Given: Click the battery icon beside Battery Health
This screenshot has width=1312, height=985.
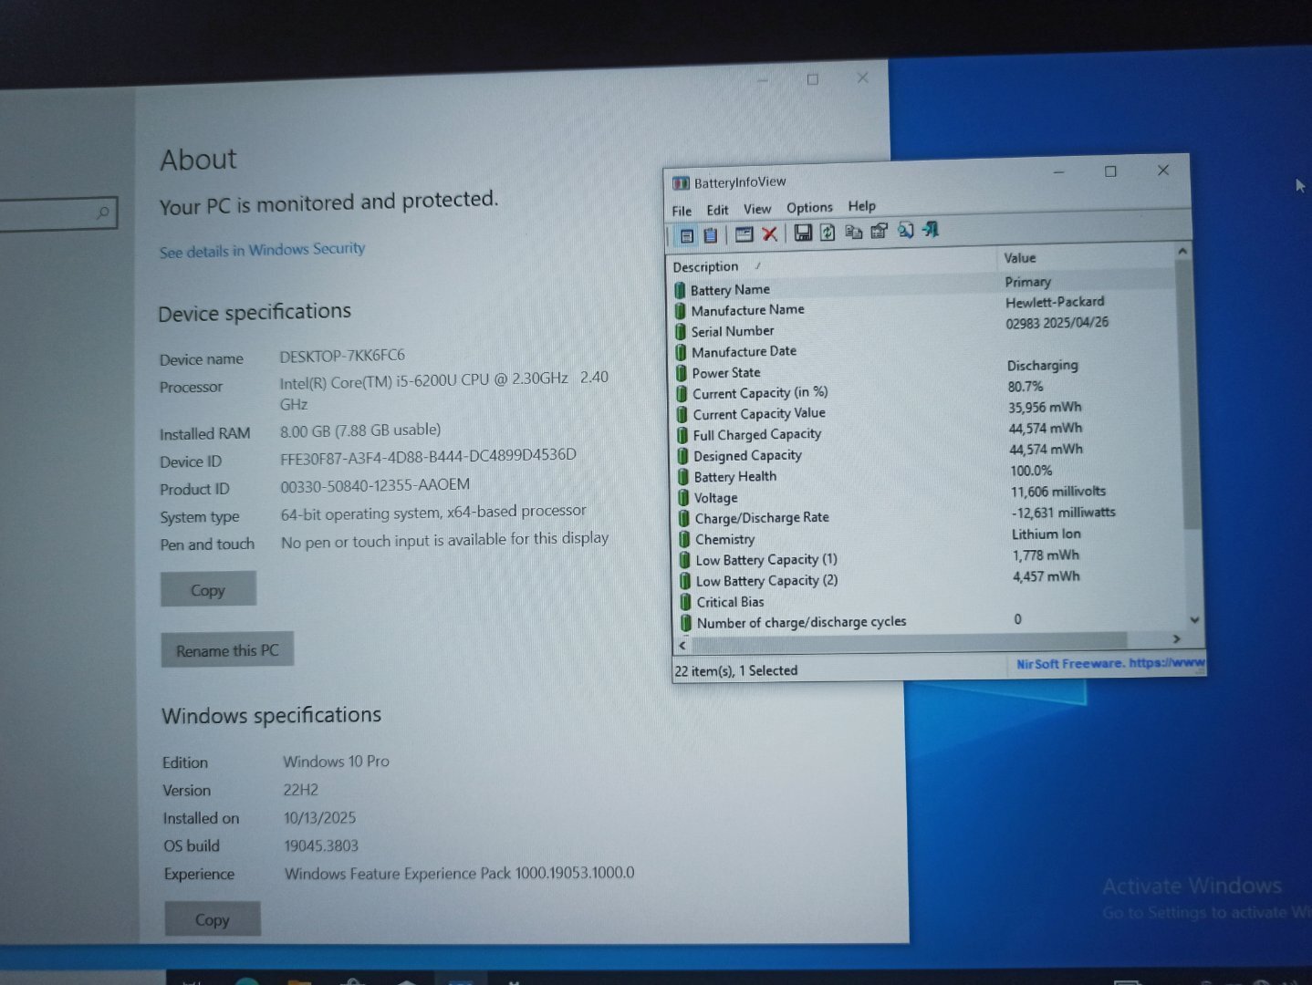Looking at the screenshot, I should pos(683,477).
